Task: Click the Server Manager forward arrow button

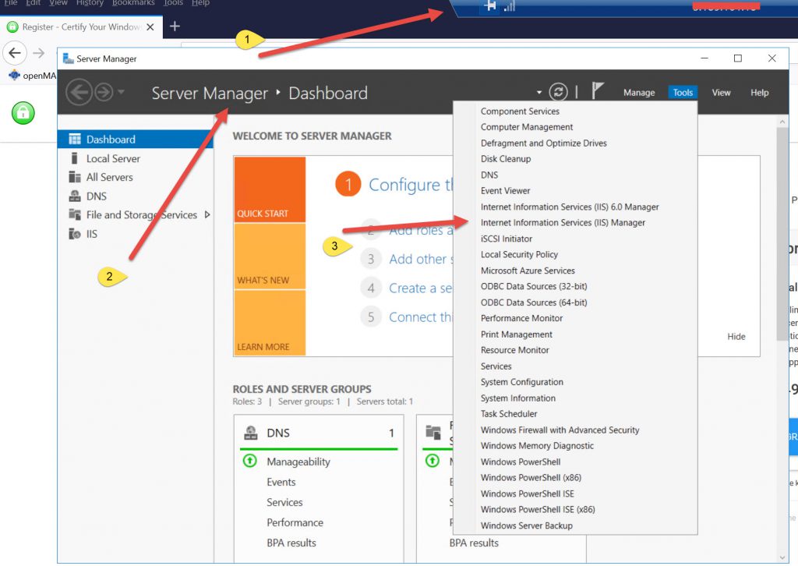Action: pos(104,93)
